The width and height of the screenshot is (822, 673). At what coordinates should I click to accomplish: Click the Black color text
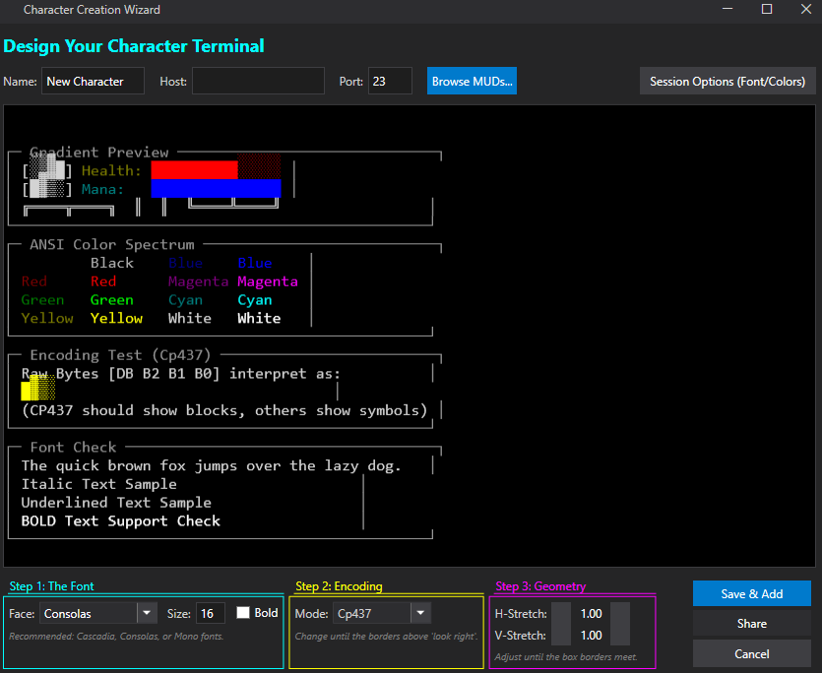[x=111, y=263]
